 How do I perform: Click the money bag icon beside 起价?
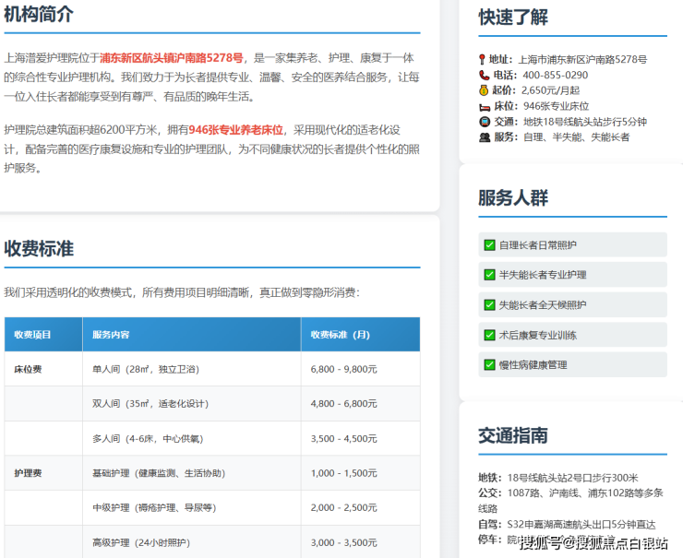click(484, 90)
